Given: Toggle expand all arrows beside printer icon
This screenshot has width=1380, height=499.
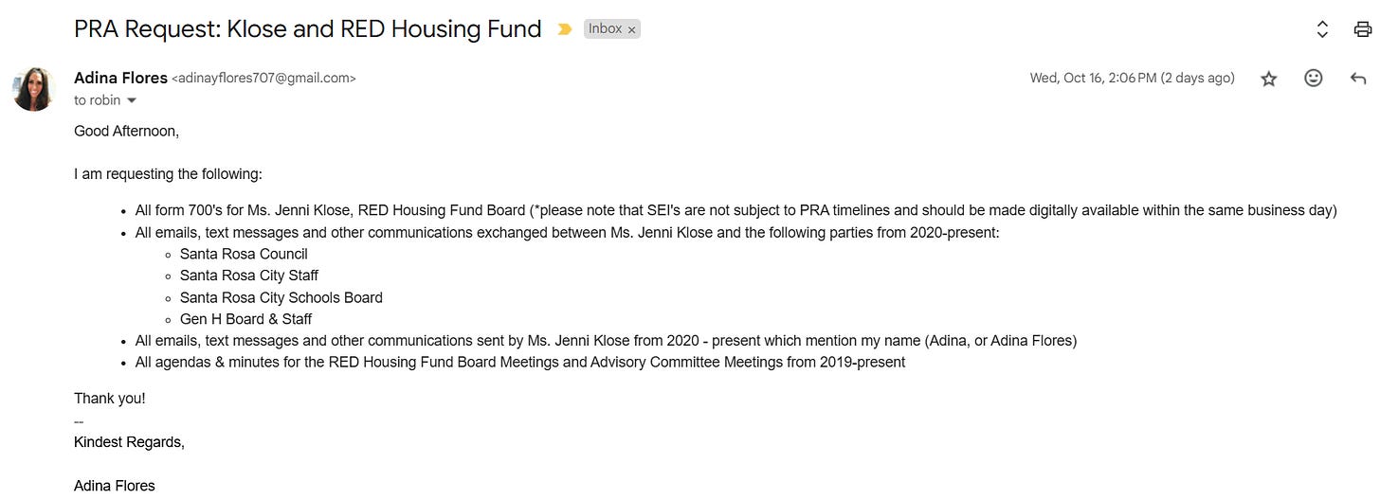Looking at the screenshot, I should coord(1322,29).
